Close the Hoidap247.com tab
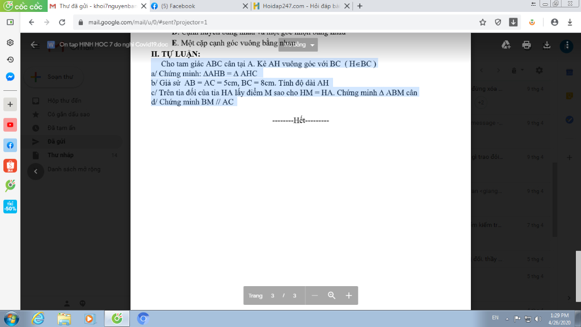 [347, 6]
